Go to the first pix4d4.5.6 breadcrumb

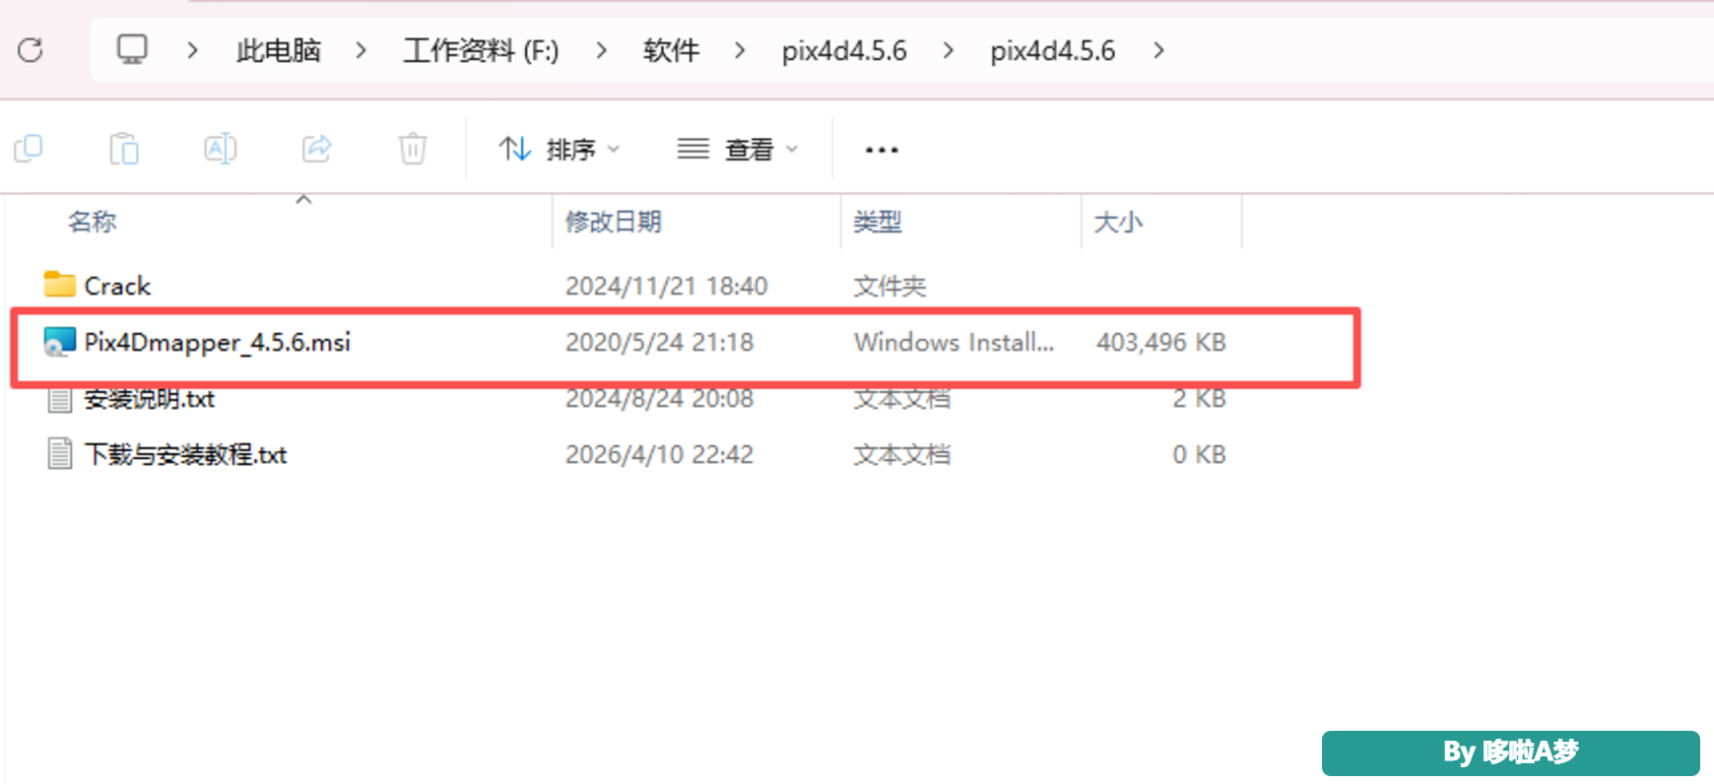click(844, 50)
